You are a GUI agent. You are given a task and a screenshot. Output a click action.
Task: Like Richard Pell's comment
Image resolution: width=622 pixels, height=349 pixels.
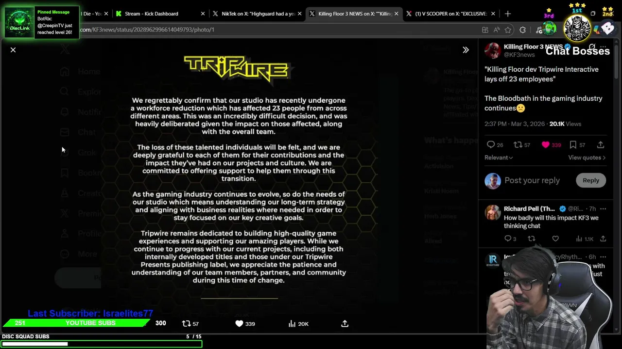(555, 238)
